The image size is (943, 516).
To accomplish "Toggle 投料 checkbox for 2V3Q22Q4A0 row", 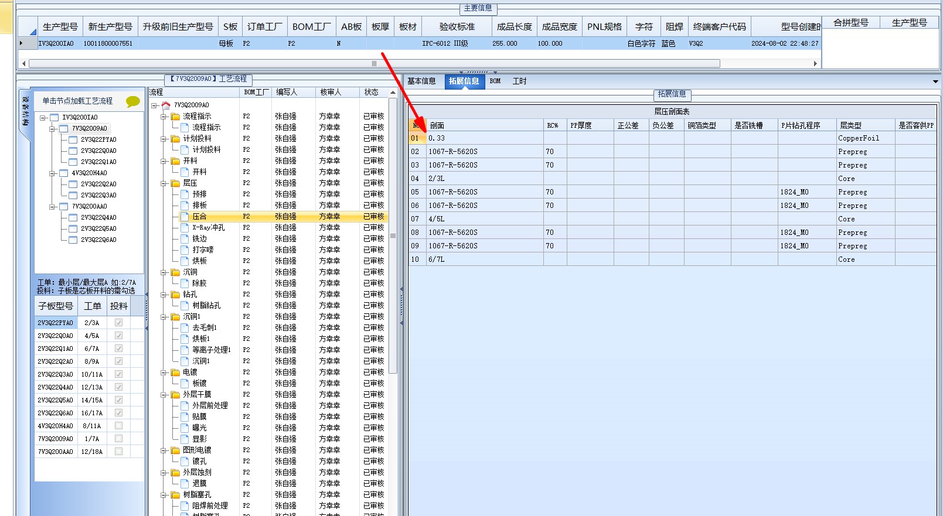I will point(118,387).
